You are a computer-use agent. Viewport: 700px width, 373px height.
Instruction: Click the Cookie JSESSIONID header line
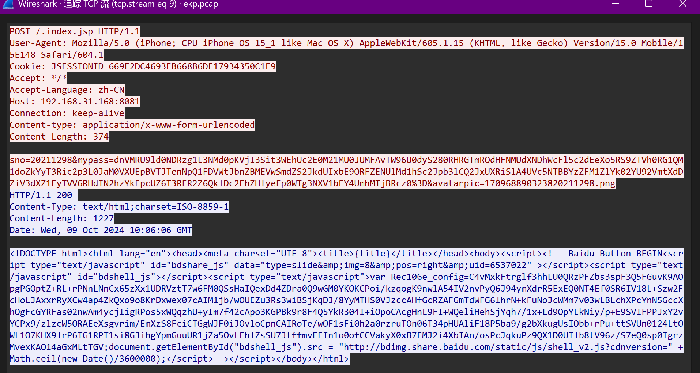143,66
